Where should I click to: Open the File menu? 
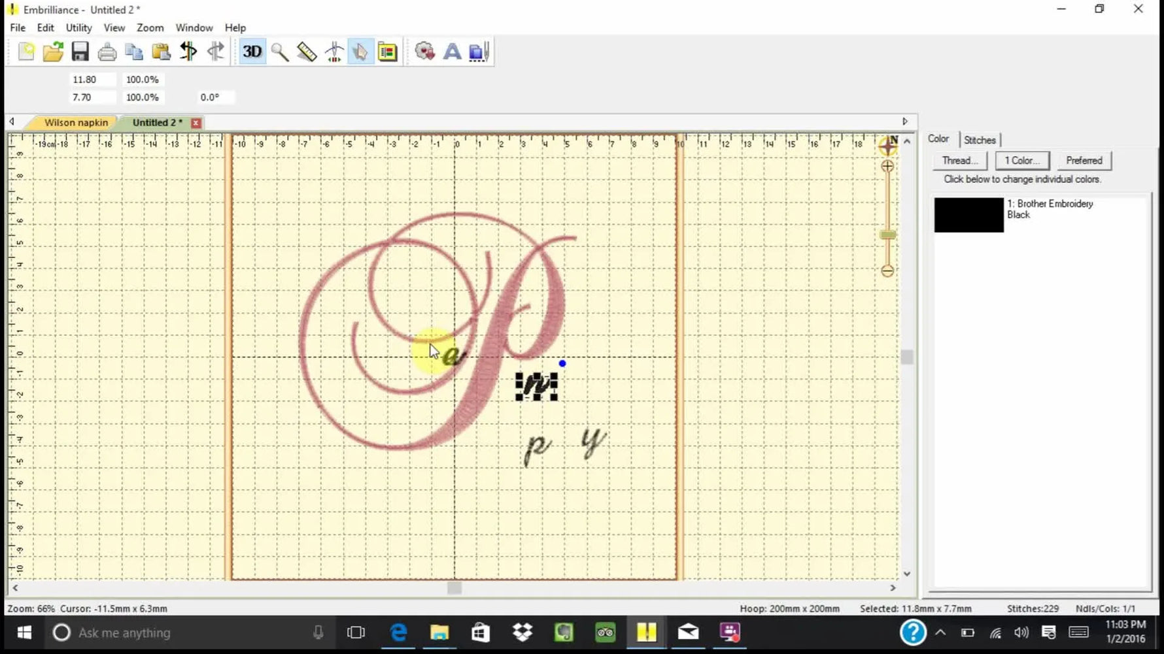pyautogui.click(x=18, y=27)
